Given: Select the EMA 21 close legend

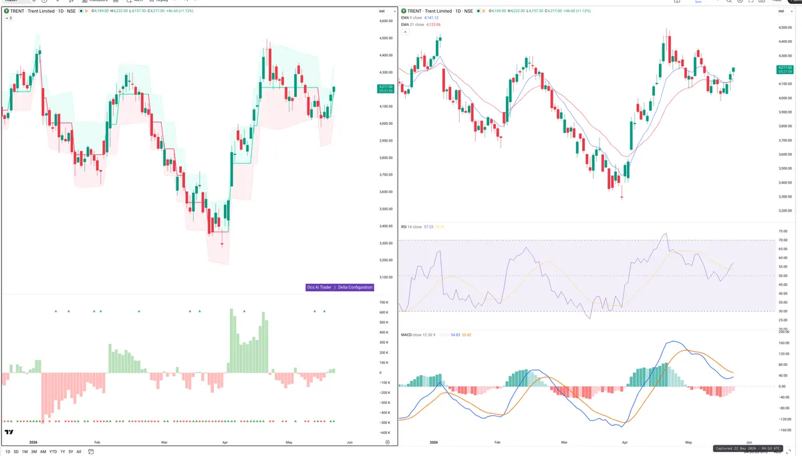Looking at the screenshot, I should [x=412, y=25].
